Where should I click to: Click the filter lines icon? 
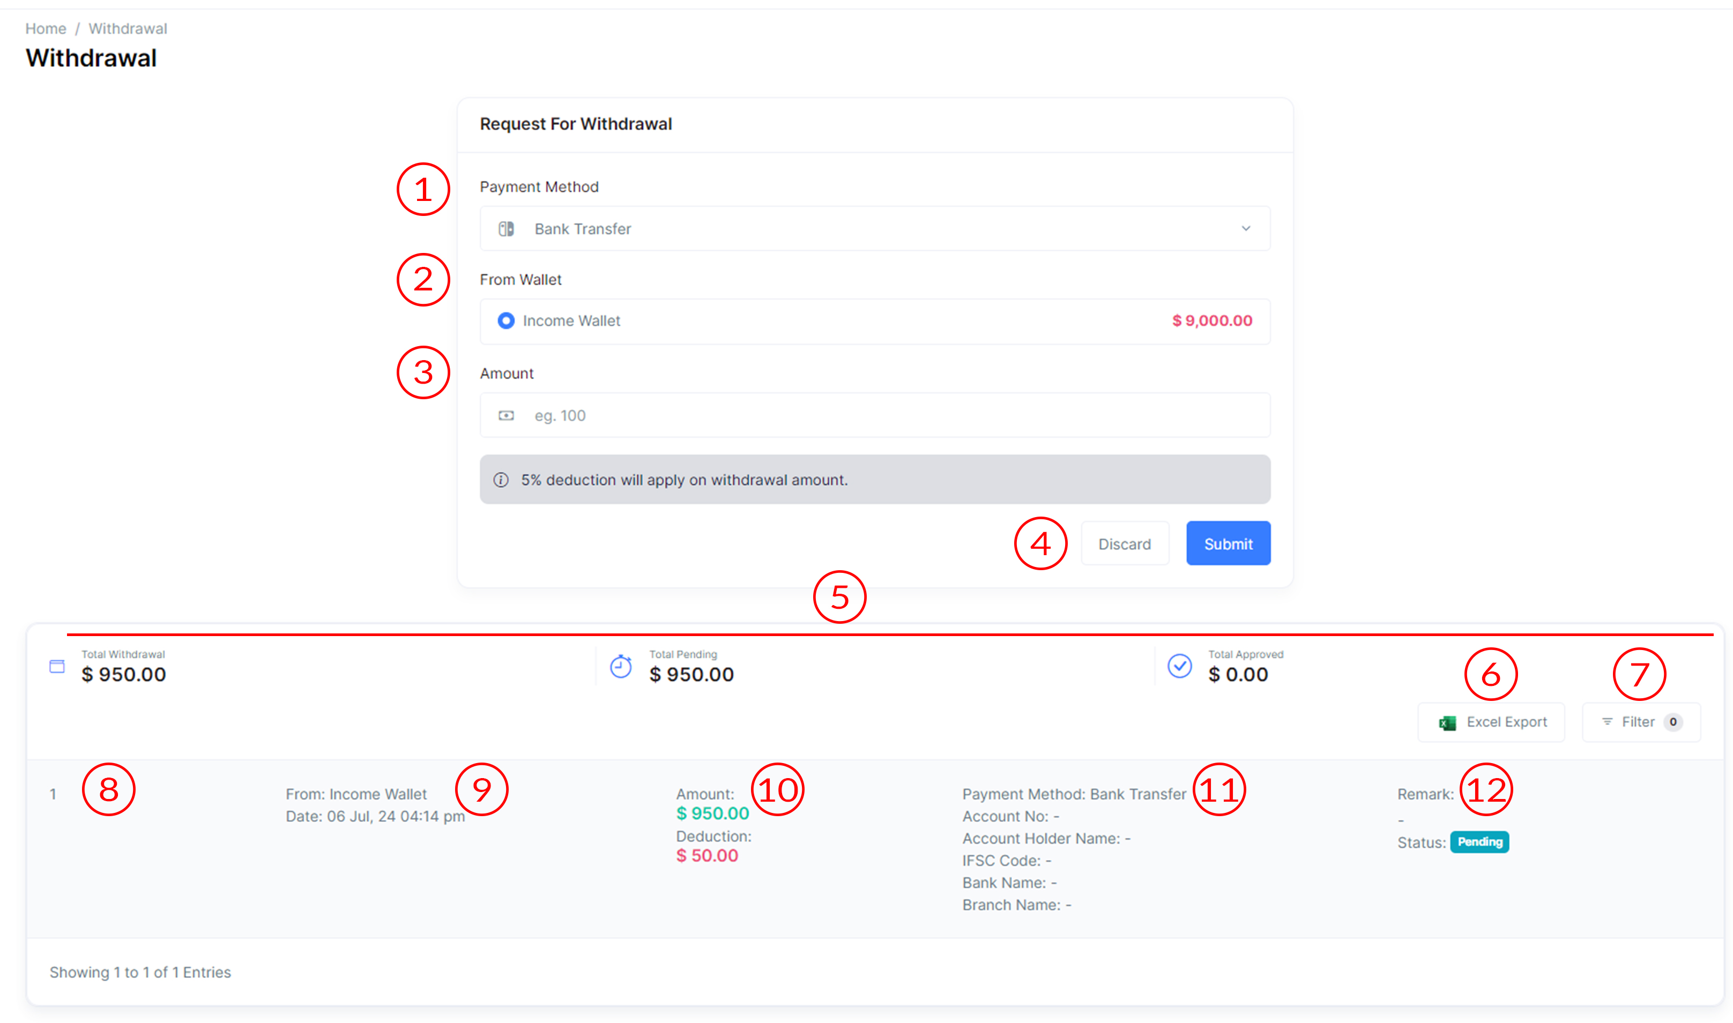[1607, 722]
